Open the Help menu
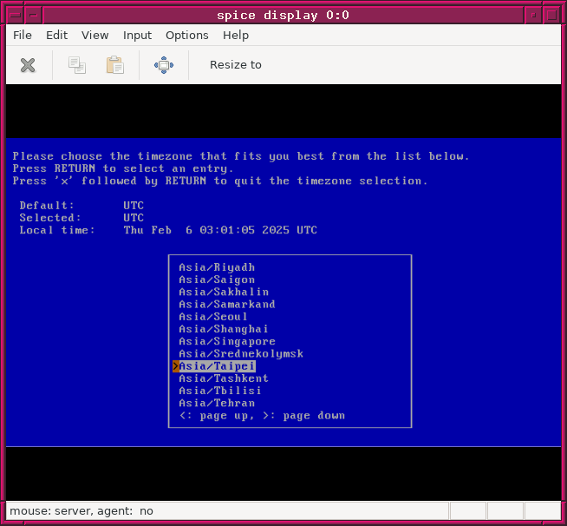 click(236, 36)
